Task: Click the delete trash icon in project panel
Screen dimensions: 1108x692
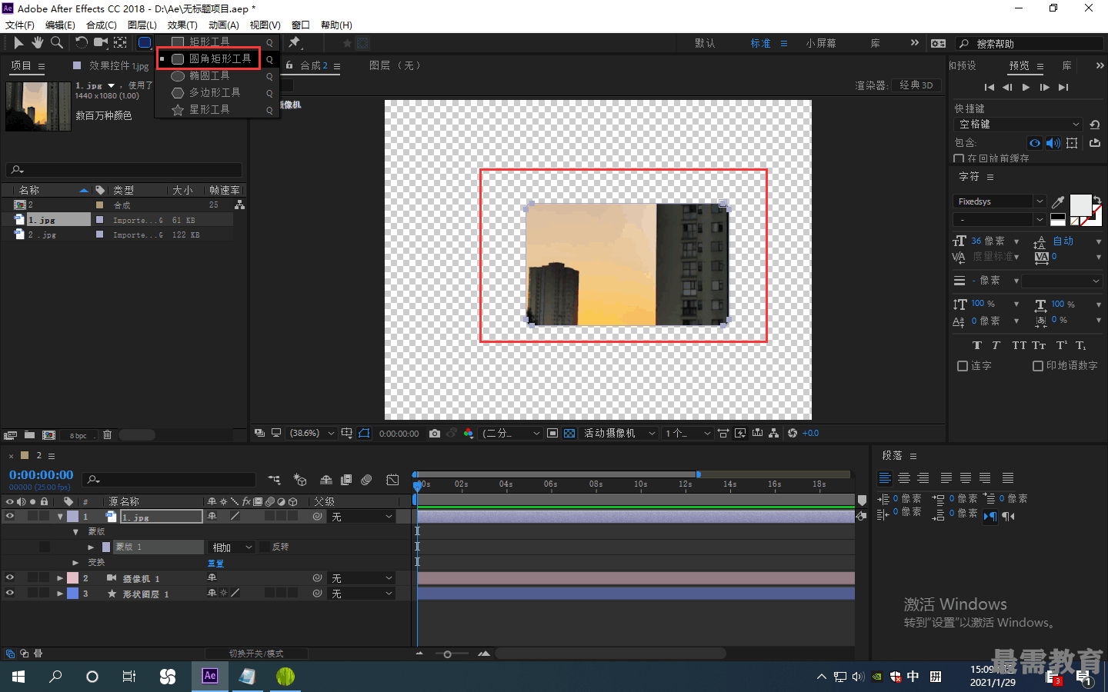Action: pyautogui.click(x=107, y=435)
